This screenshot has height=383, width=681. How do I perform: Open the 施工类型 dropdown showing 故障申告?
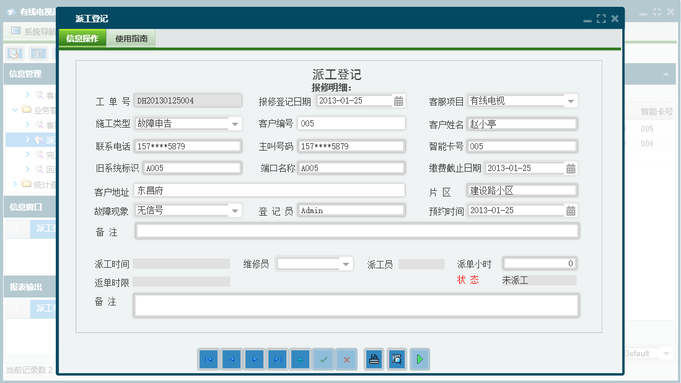[234, 124]
